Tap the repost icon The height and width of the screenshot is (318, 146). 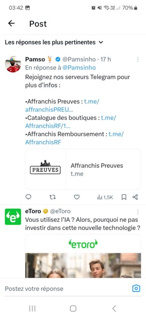point(53,197)
